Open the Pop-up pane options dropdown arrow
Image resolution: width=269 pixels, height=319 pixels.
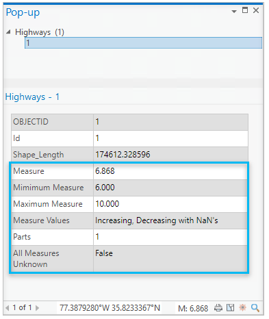(x=234, y=11)
